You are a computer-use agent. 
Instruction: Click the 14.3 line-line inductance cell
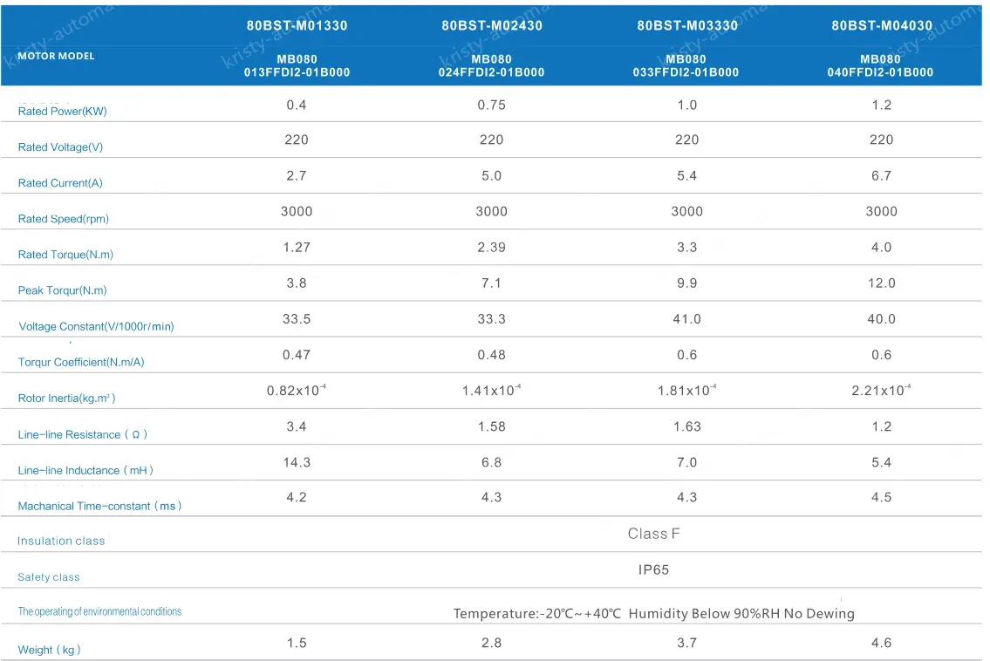(297, 462)
